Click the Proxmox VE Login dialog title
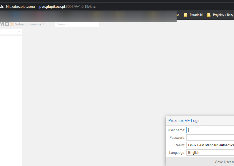The width and height of the screenshot is (234, 166). pyautogui.click(x=184, y=120)
